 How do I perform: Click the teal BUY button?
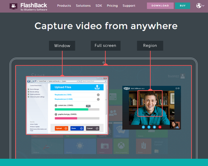tap(182, 6)
